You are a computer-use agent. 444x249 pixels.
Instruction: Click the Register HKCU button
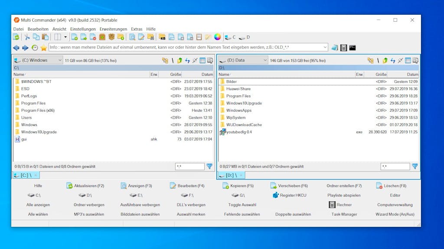(289, 195)
